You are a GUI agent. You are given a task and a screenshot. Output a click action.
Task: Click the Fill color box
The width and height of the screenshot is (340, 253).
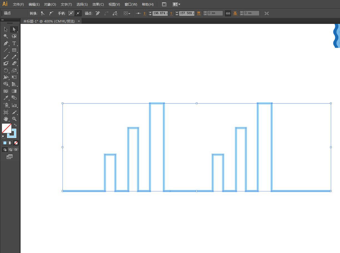(7, 128)
